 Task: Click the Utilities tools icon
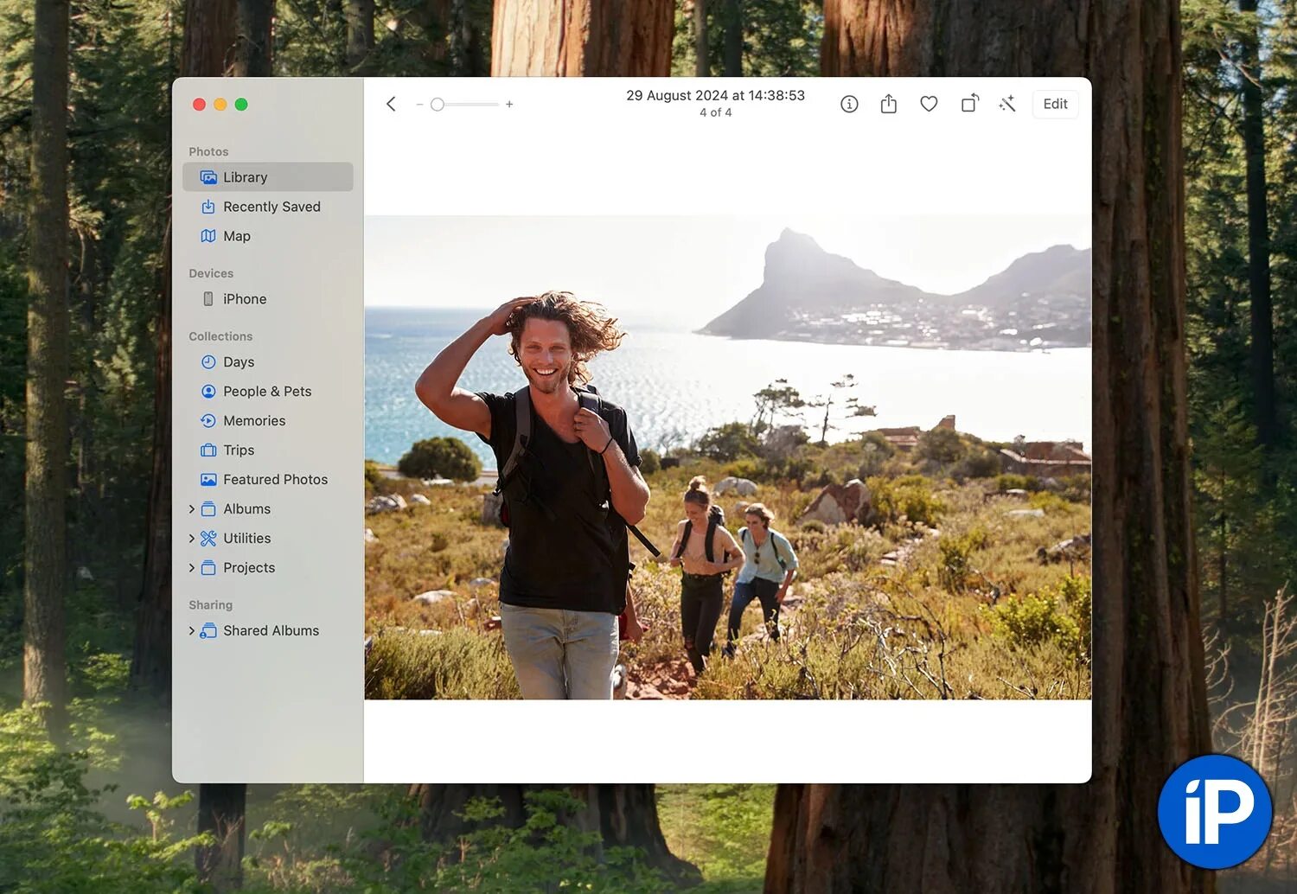click(x=208, y=539)
